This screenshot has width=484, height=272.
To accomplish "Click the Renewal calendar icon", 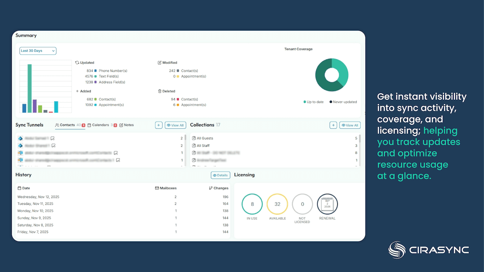I will (x=327, y=204).
